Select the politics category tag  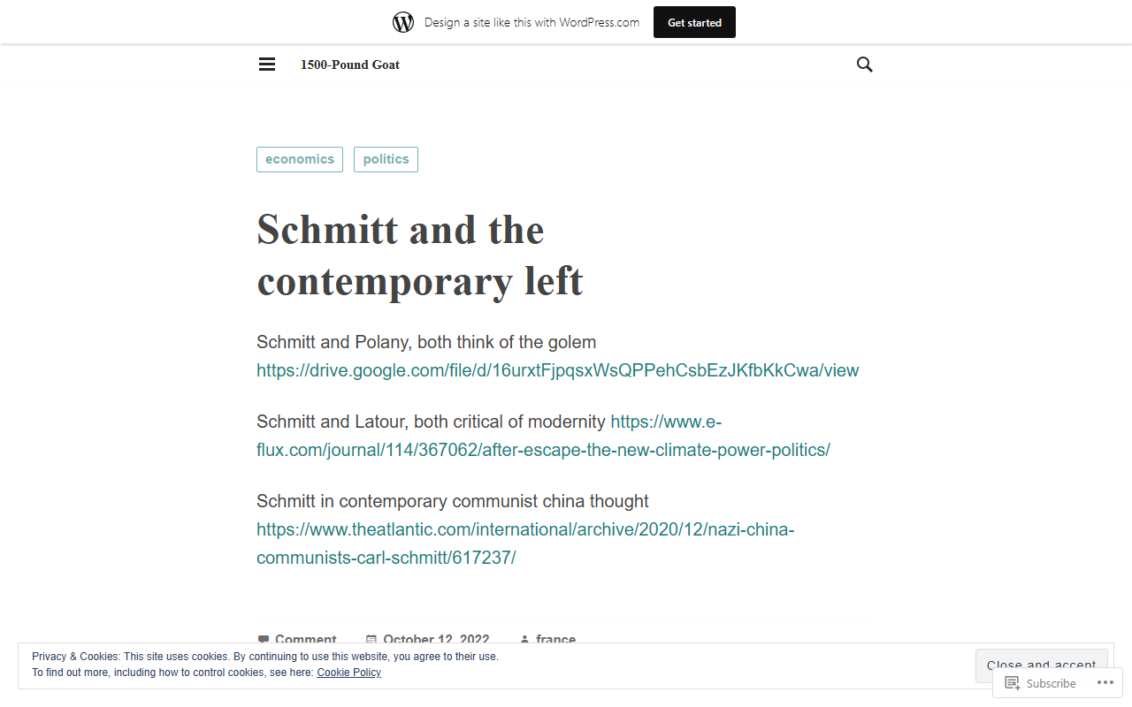pos(386,159)
